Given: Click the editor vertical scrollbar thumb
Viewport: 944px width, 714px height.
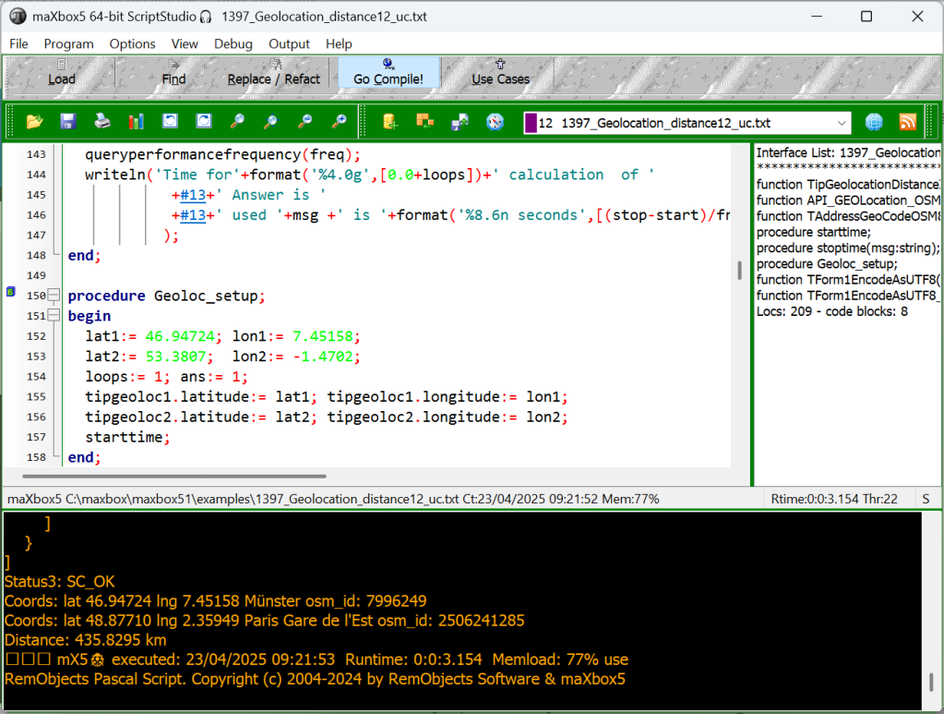Looking at the screenshot, I should (739, 271).
